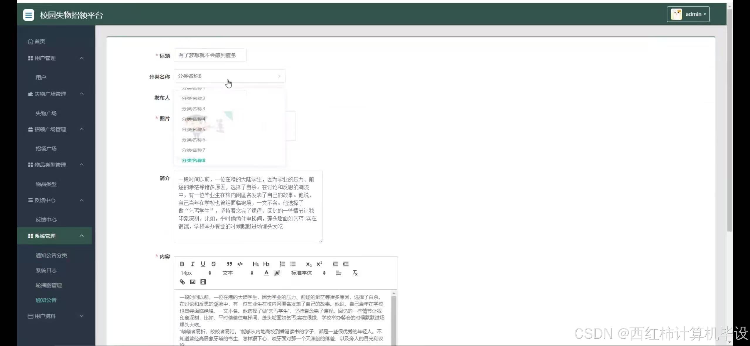Viewport: 750px width, 346px height.
Task: Create an ordered numbered list
Action: tap(282, 264)
